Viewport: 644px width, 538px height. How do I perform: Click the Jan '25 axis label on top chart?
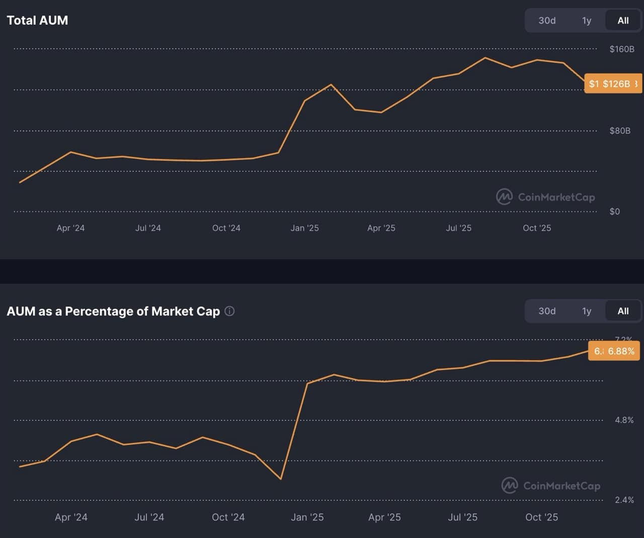[304, 228]
